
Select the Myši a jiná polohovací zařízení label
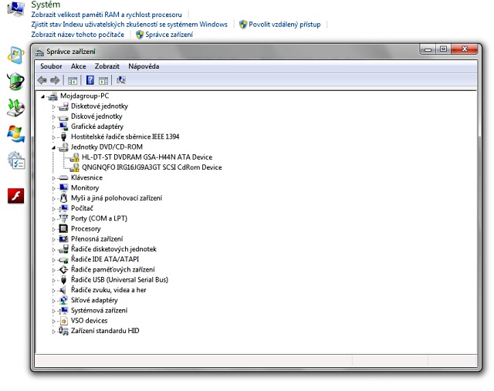(x=117, y=198)
